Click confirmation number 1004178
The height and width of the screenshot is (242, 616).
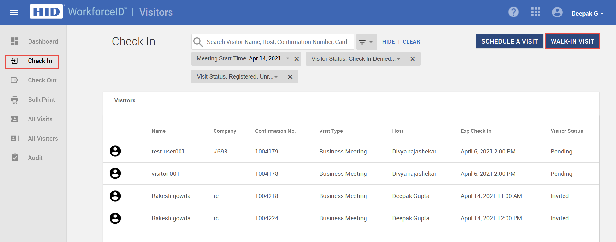tap(267, 174)
